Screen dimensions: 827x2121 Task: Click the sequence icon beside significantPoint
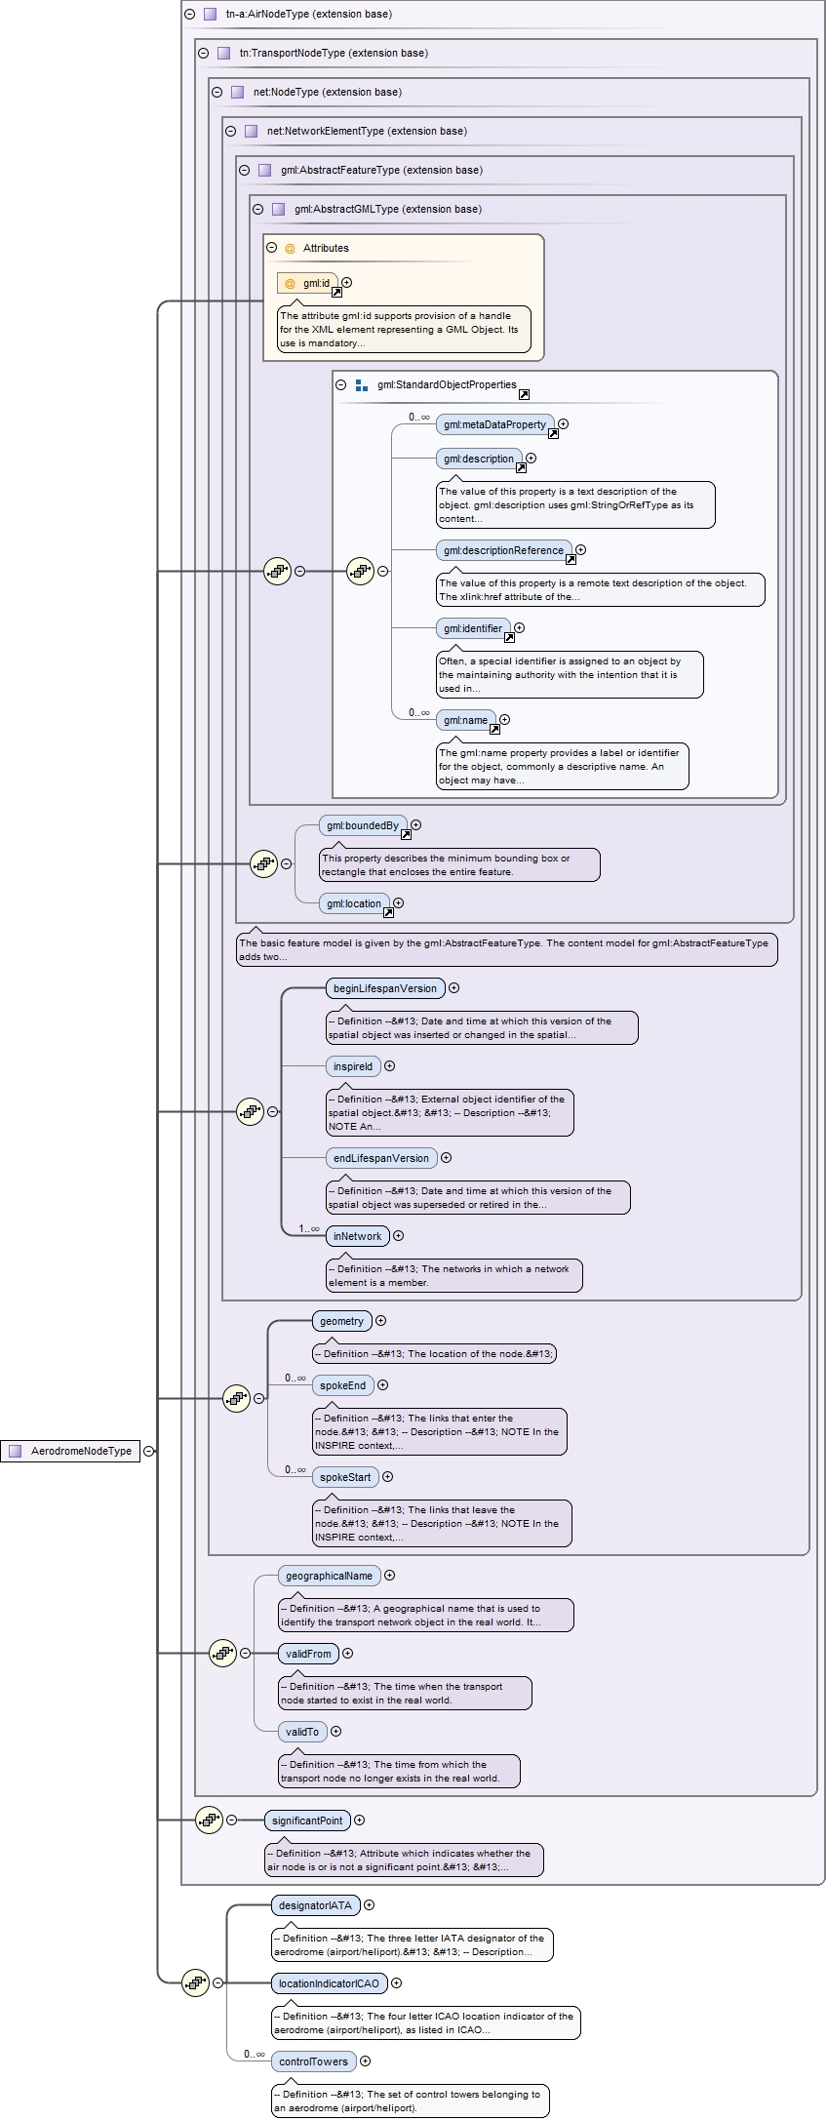[209, 1820]
